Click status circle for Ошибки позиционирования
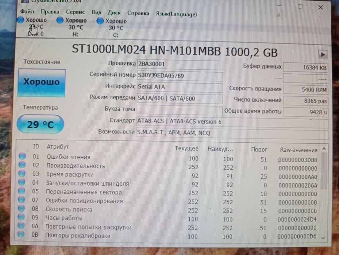 tap(21, 200)
